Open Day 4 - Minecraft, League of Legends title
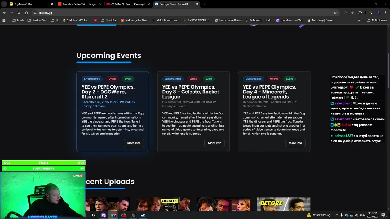The height and width of the screenshot is (219, 390). pyautogui.click(x=269, y=92)
